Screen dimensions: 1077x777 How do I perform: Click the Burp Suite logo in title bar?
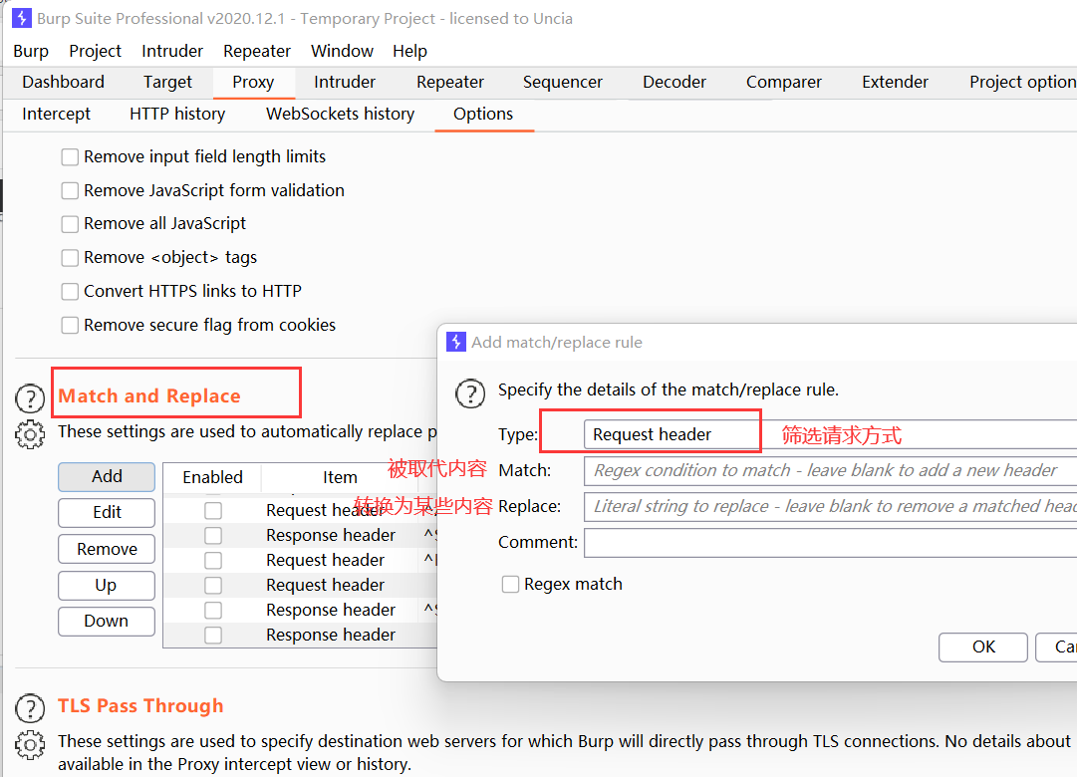21,18
